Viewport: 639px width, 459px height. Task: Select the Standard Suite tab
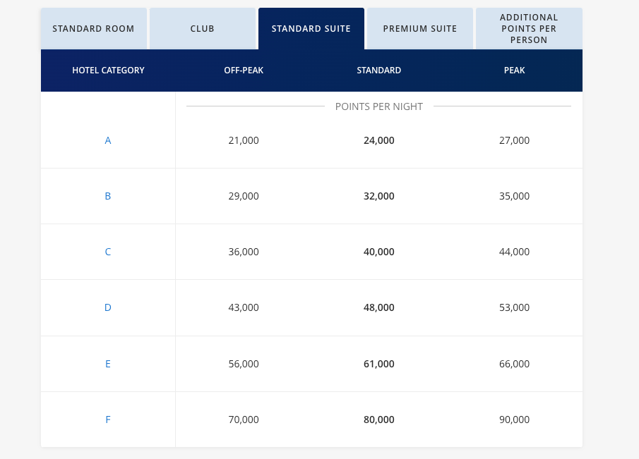coord(311,28)
